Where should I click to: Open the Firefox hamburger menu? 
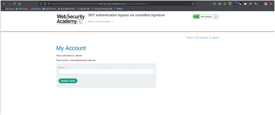(x=271, y=4)
